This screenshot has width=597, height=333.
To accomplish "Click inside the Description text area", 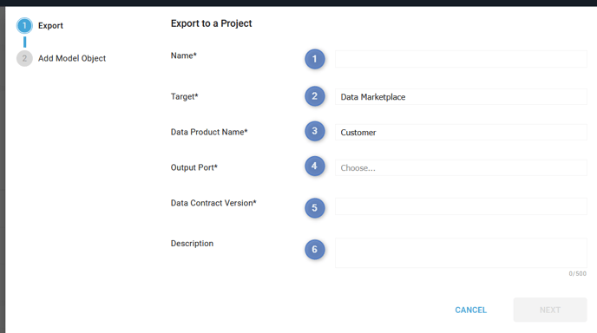I will click(461, 253).
